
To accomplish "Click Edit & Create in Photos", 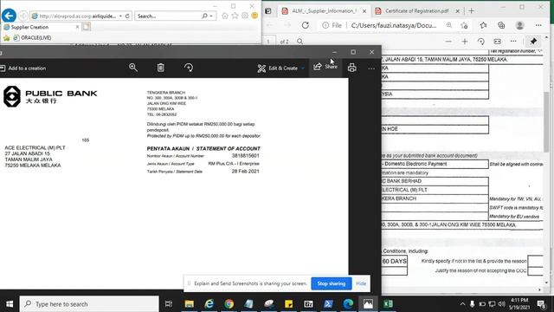I will point(278,68).
